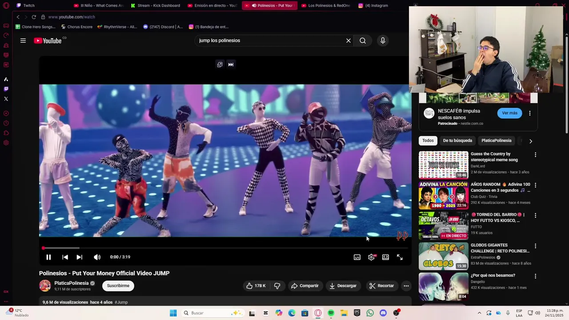Image resolution: width=569 pixels, height=320 pixels.
Task: Open the Discord bookmark
Action: coord(163,27)
